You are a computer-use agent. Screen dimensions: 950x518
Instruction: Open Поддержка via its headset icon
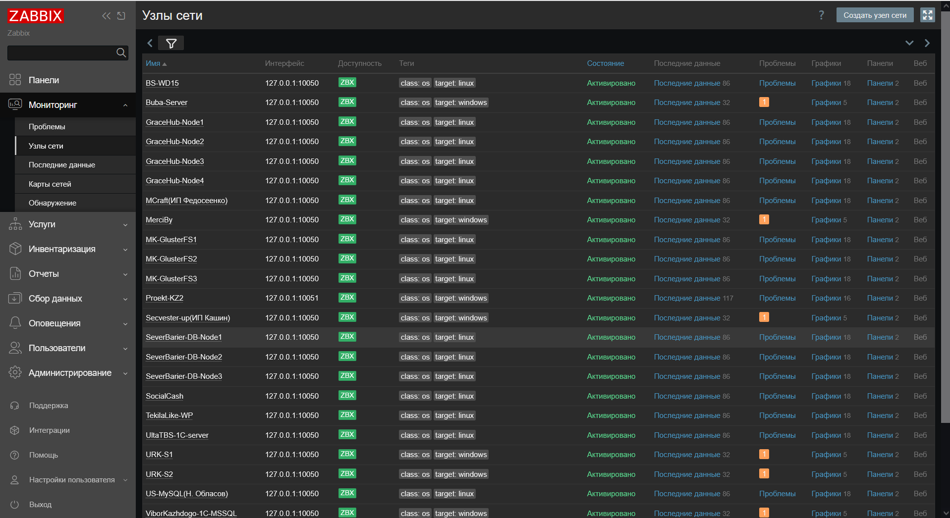(15, 405)
